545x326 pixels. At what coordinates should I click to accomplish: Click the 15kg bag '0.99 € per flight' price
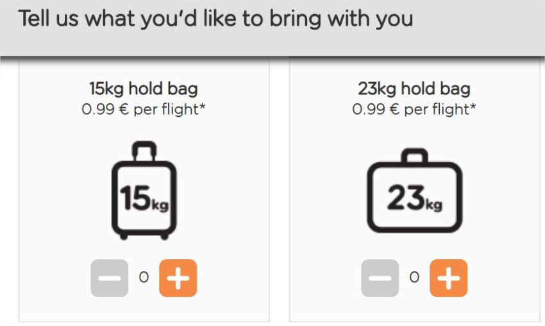[140, 109]
